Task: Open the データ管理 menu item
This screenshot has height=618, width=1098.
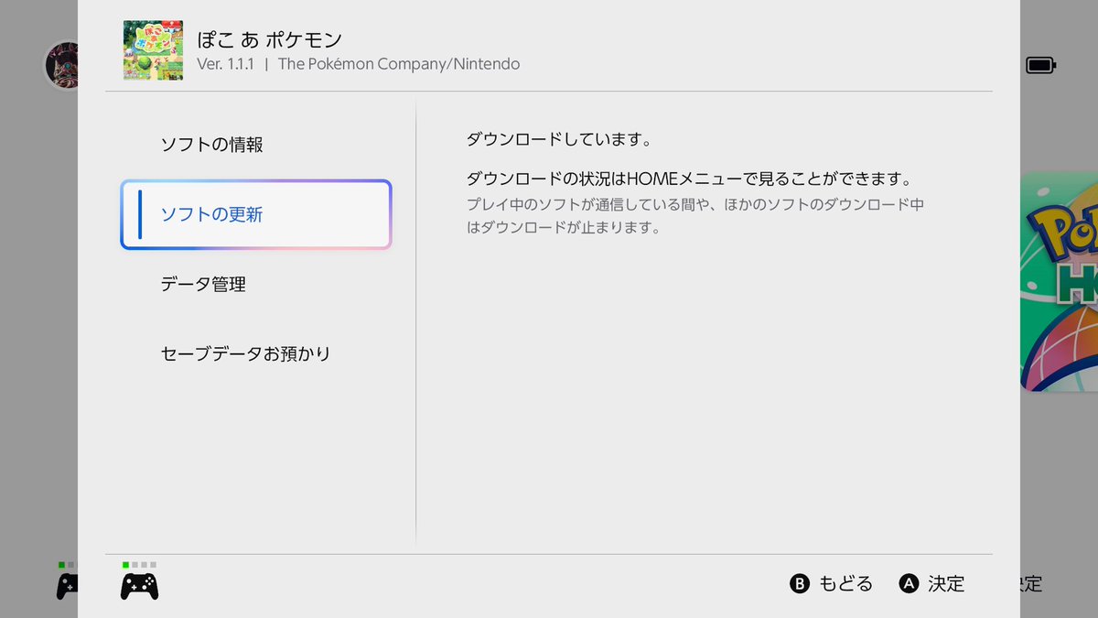Action: [256, 284]
